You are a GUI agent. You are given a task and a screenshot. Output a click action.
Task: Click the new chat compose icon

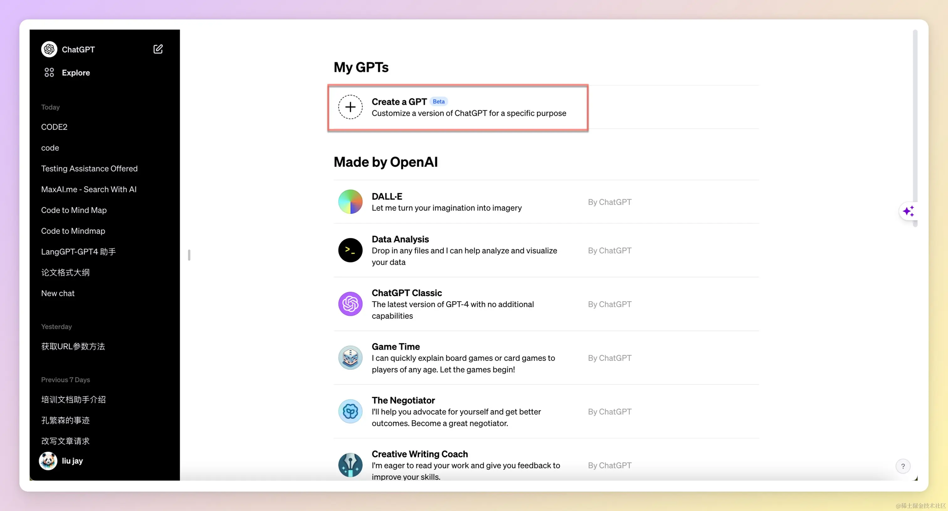coord(158,49)
